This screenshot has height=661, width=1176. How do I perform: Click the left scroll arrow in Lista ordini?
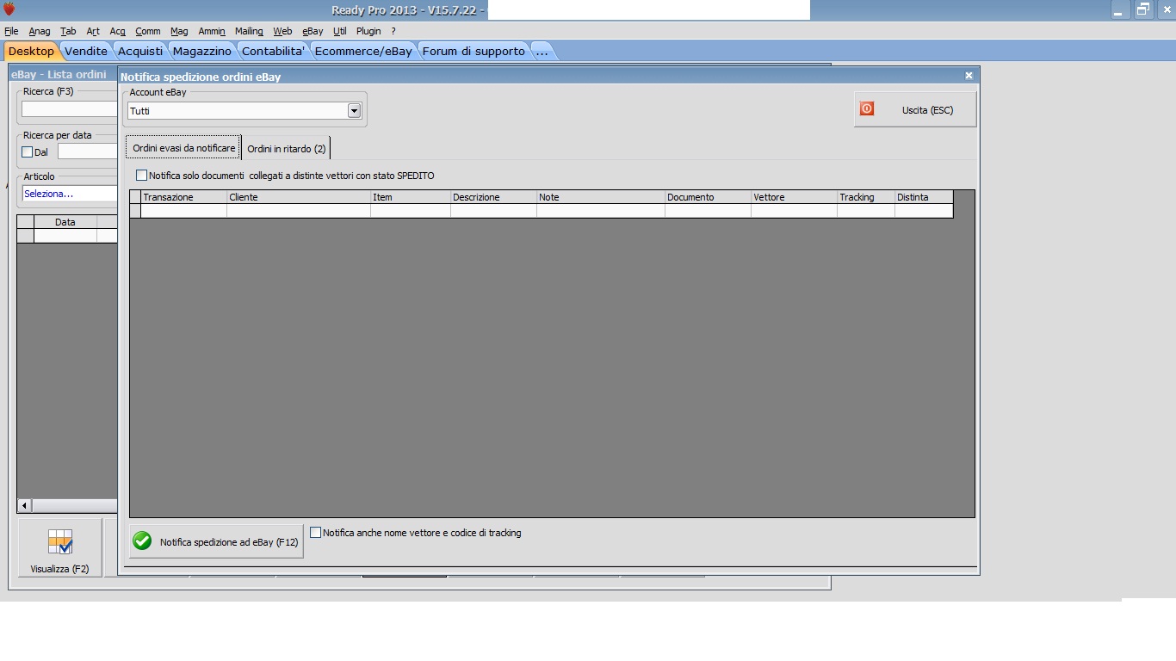pos(24,506)
